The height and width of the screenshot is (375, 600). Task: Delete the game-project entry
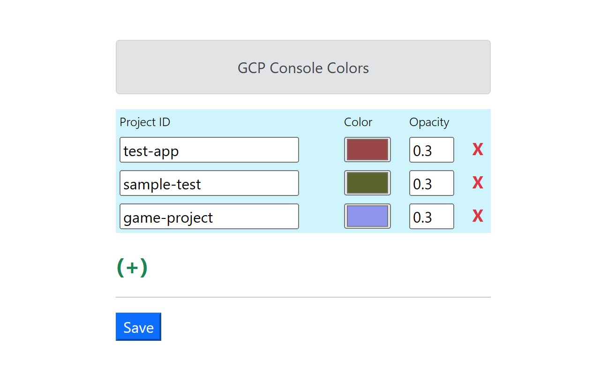coord(478,216)
